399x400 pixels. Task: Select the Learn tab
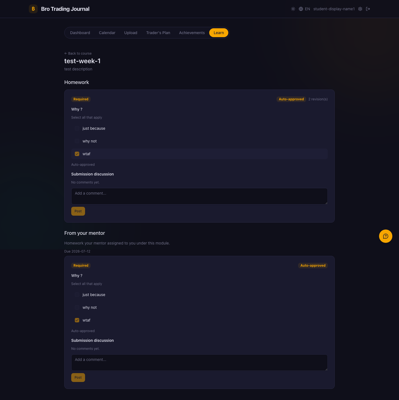point(219,33)
